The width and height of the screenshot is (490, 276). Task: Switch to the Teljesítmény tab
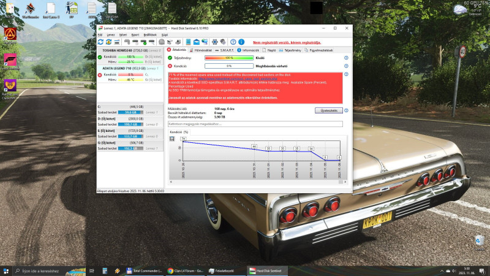(290, 50)
